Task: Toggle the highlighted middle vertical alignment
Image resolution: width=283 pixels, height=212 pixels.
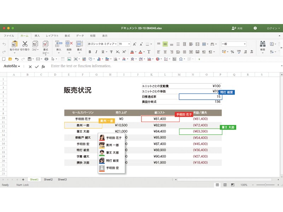Action: [x=165, y=44]
